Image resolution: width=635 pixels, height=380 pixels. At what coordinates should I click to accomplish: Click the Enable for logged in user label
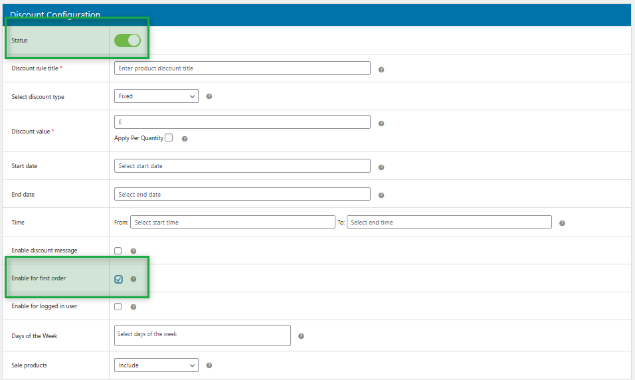point(44,306)
